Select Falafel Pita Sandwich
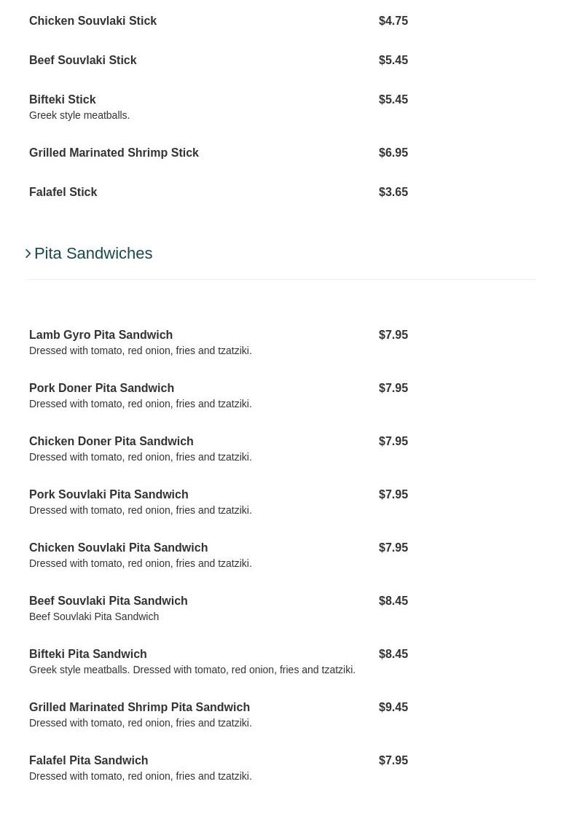561x819 pixels. 88,761
